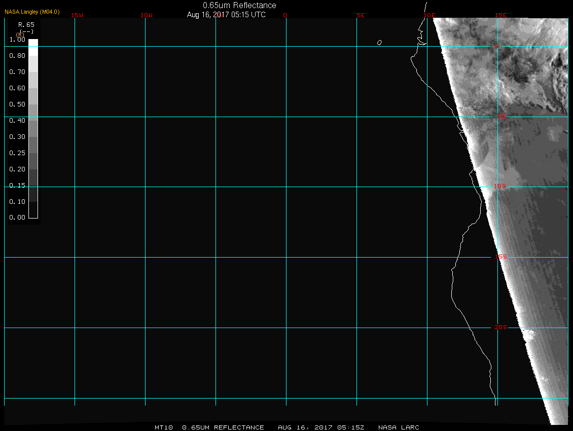Click the NASA LARC text in the footer
573x431 pixels.
399,427
